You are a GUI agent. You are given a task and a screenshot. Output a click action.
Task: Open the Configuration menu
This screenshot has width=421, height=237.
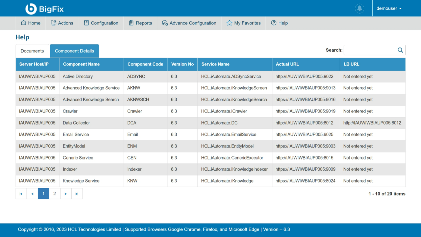click(101, 23)
